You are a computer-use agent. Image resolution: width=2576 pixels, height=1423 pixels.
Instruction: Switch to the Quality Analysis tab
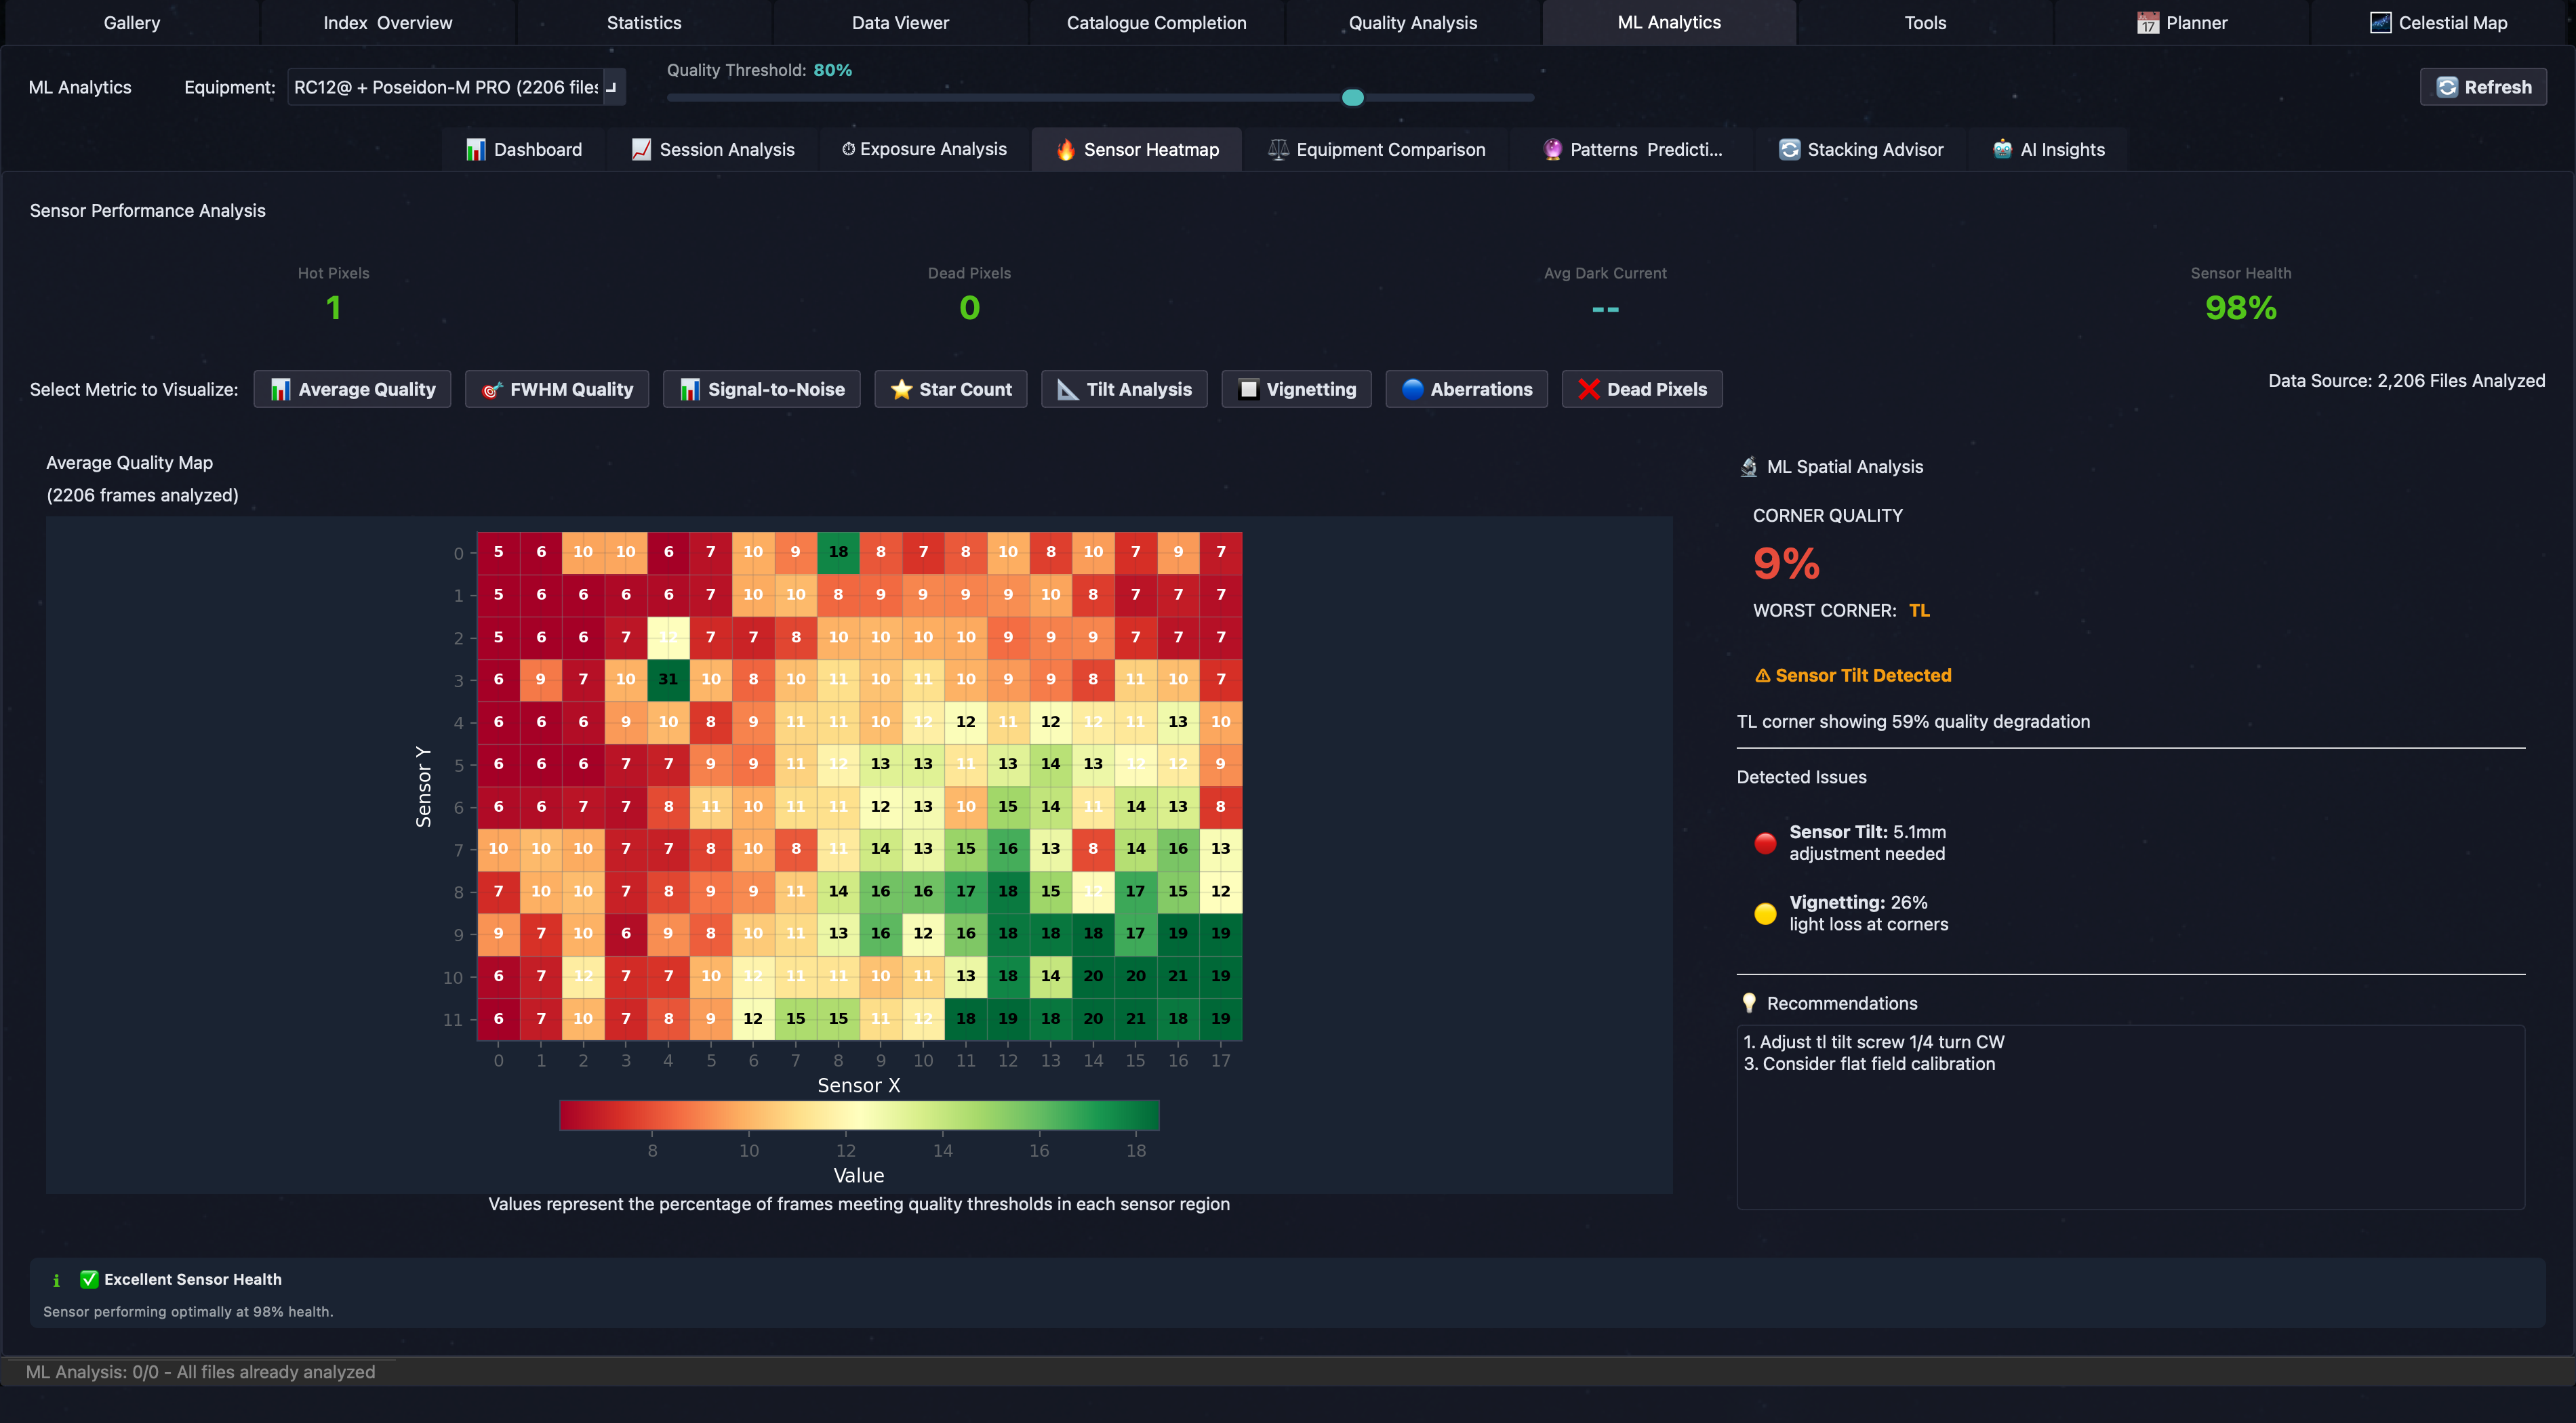coord(1412,23)
